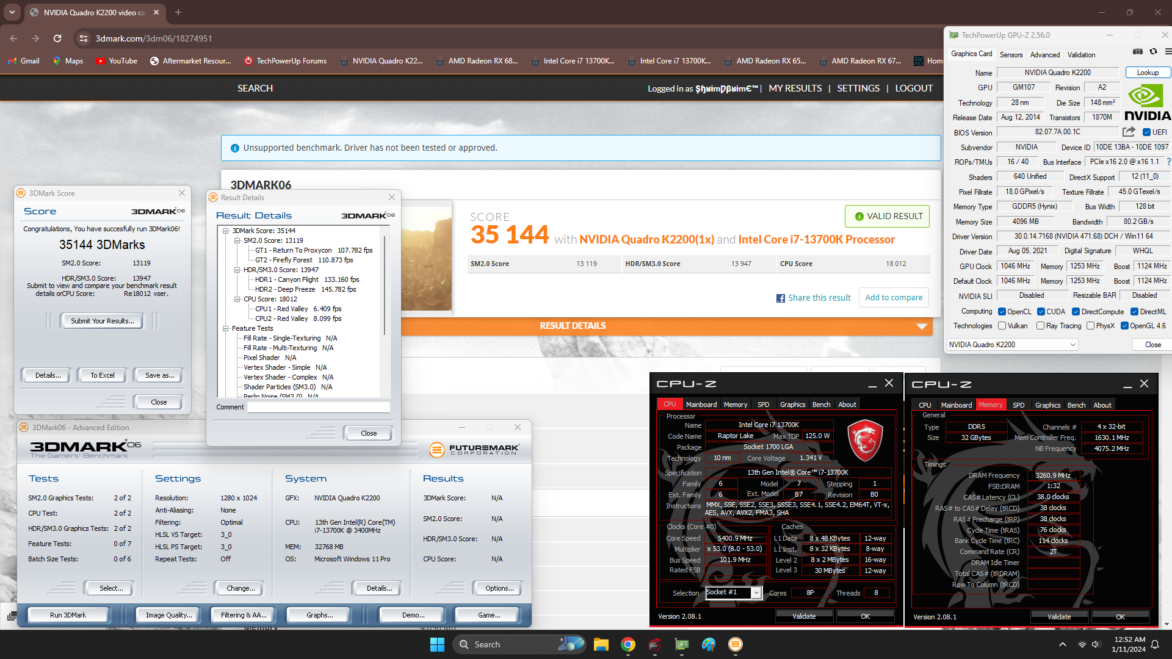Viewport: 1172px width, 659px height.
Task: Open the MY RESULTS link
Action: point(795,88)
